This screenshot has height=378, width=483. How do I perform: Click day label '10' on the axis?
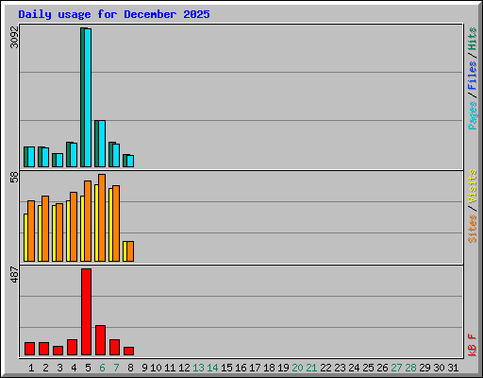(x=156, y=368)
